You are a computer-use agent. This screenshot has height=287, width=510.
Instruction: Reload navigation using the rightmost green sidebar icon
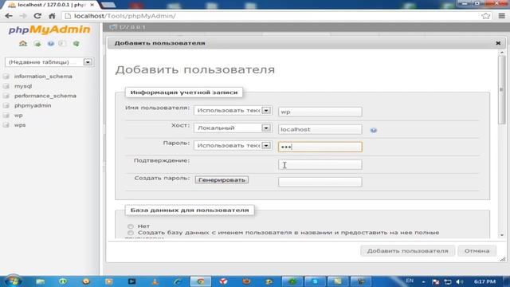tap(76, 44)
